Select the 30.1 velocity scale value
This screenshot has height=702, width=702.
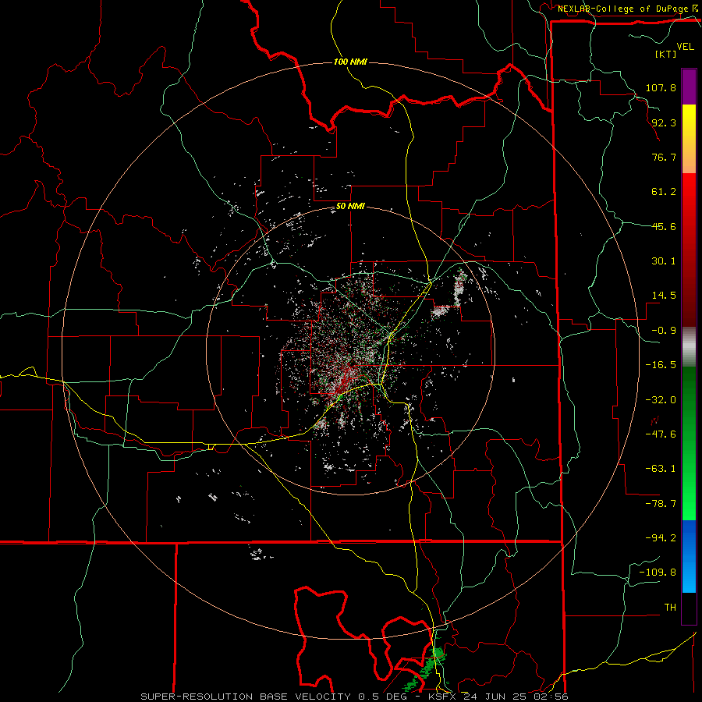tap(664, 261)
